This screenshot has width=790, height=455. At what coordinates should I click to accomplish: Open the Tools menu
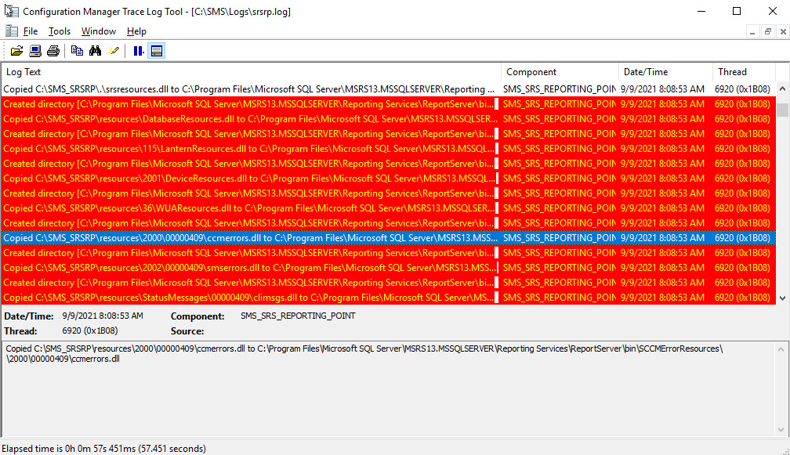[x=60, y=31]
